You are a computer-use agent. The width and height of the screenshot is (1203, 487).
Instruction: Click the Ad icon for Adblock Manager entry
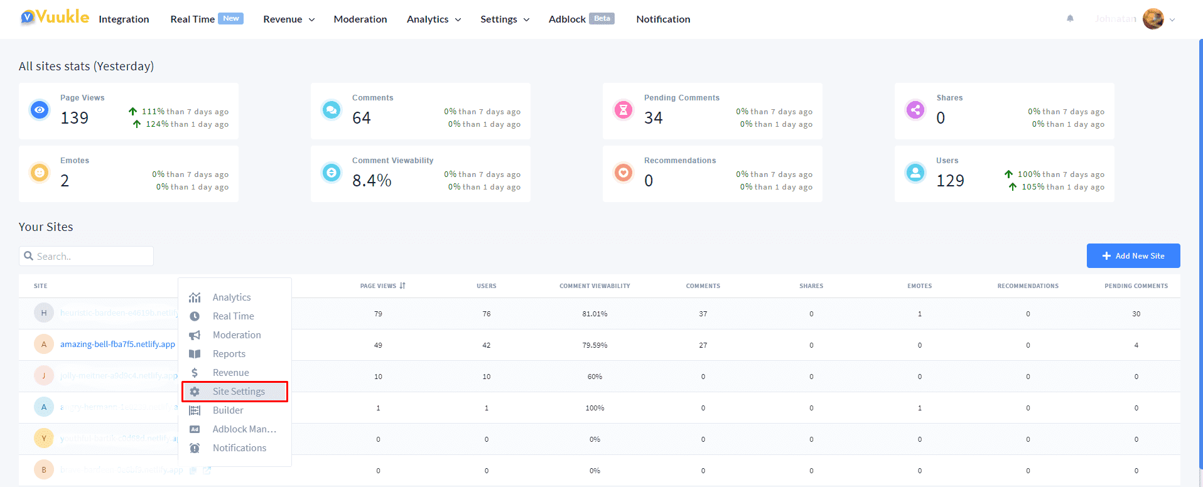coord(195,429)
